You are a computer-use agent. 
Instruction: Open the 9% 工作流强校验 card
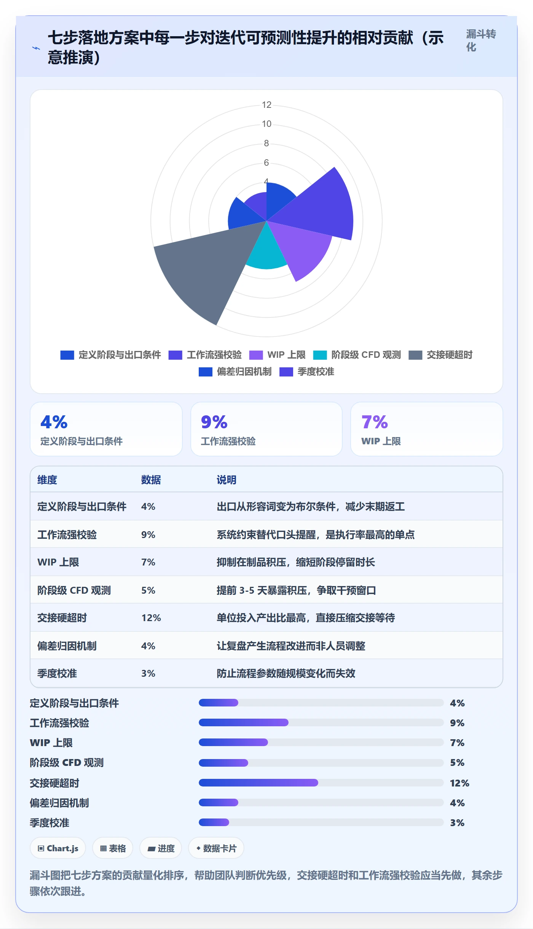266,429
